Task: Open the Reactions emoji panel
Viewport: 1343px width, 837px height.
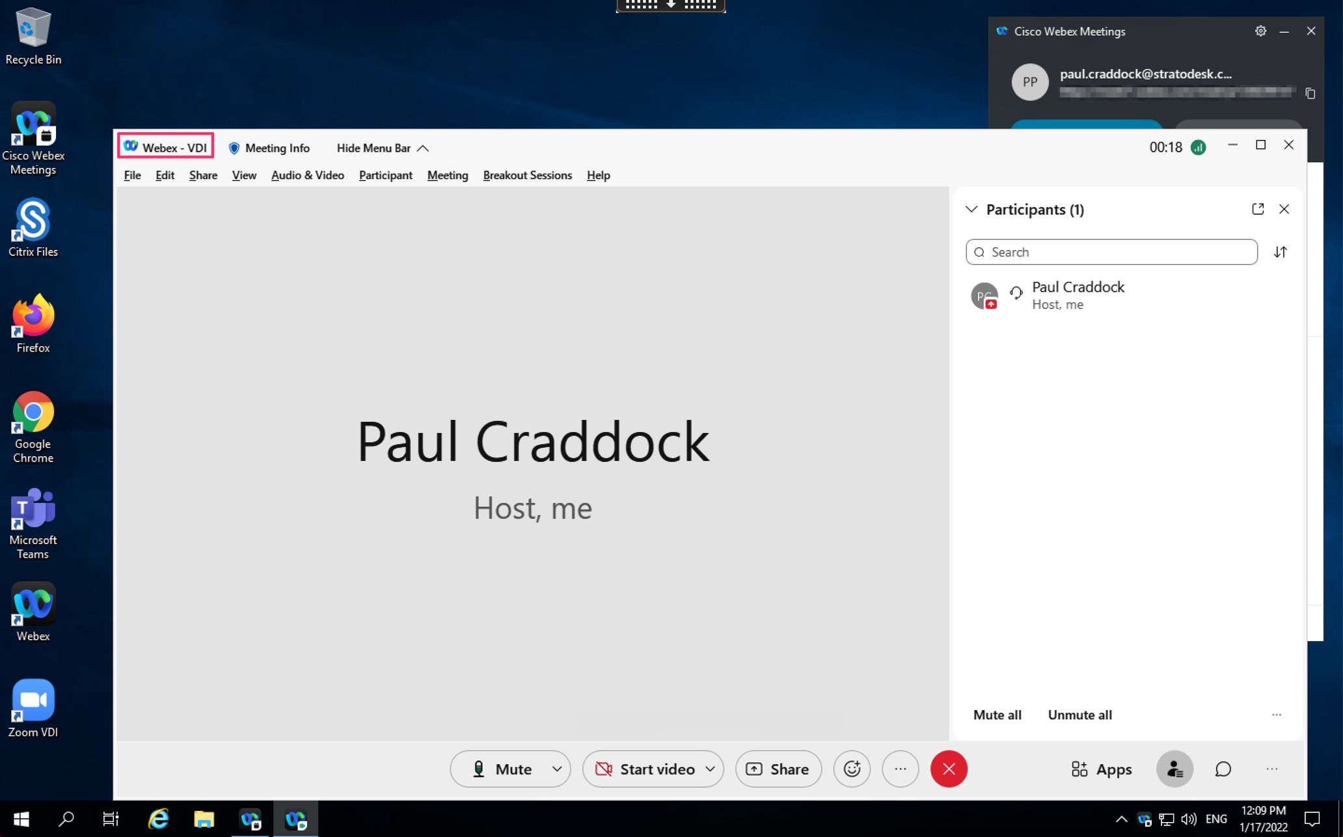Action: [852, 769]
